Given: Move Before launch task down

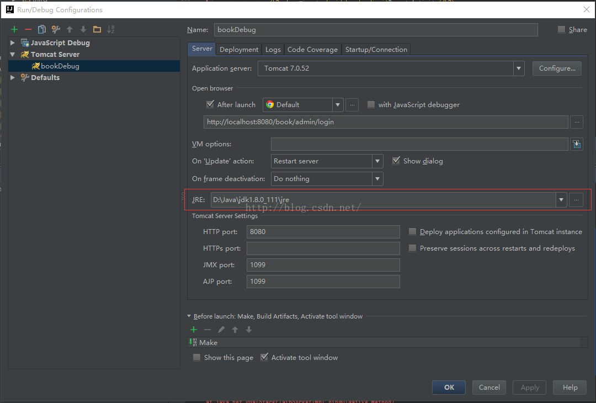Looking at the screenshot, I should click(x=249, y=330).
